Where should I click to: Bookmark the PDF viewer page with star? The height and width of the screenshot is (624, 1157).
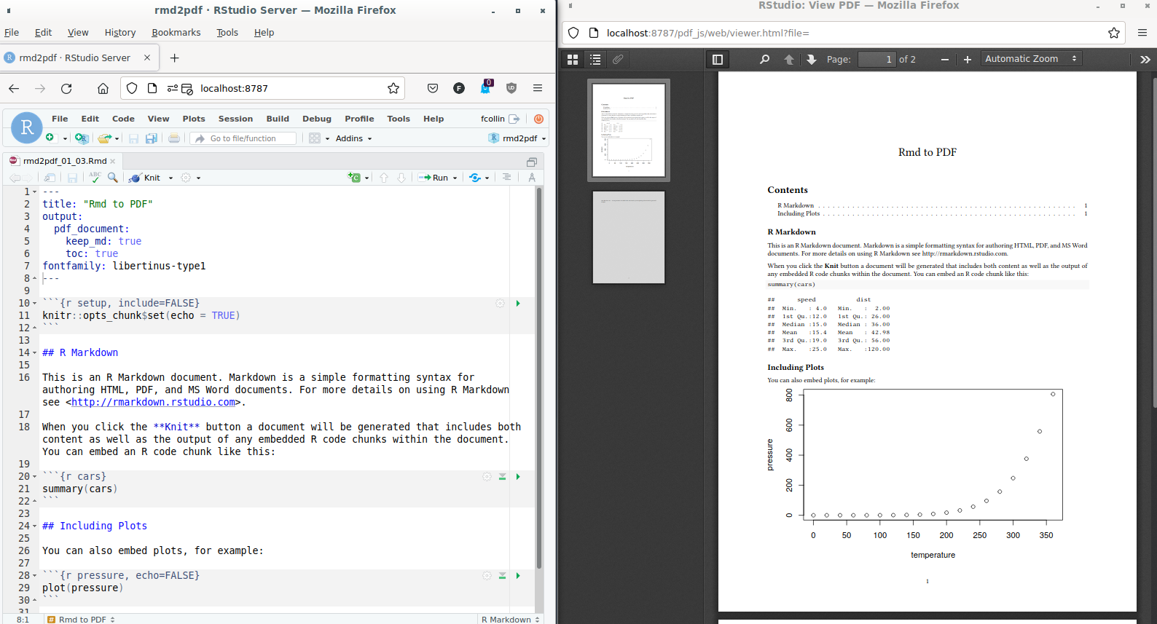[x=1114, y=33]
